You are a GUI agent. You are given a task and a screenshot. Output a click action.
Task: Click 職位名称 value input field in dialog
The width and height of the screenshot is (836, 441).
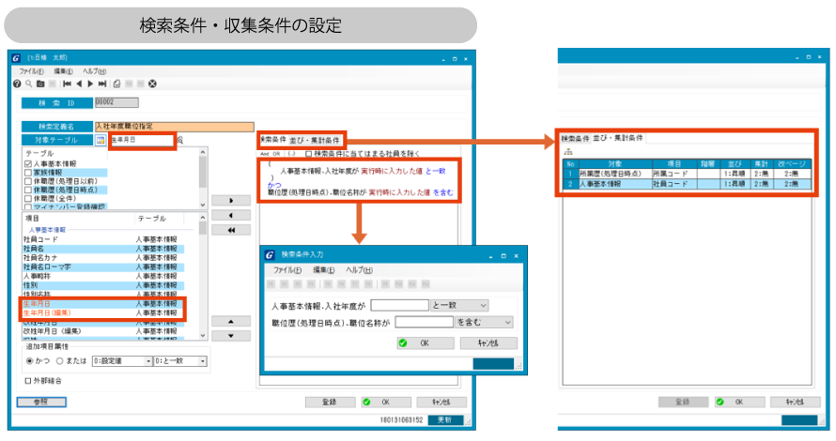tap(425, 322)
